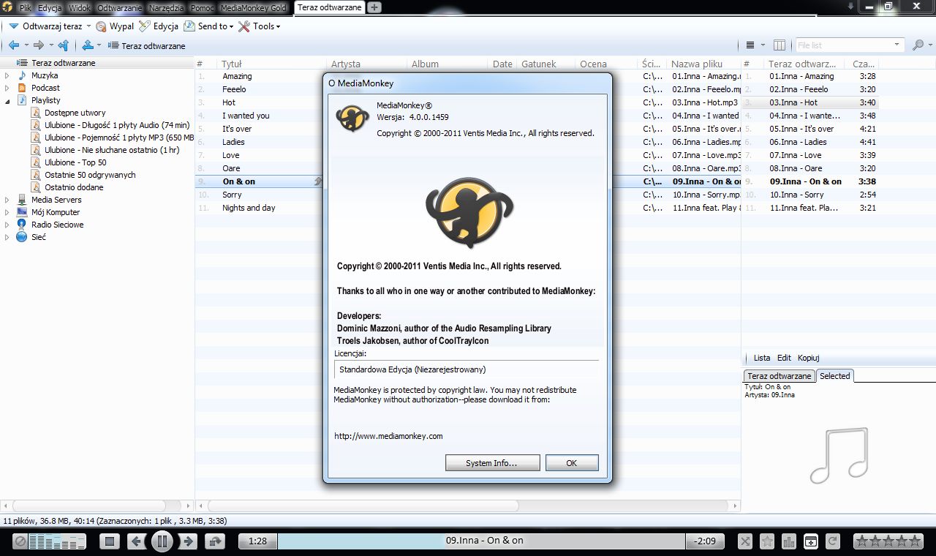
Task: Collapse the Playlisty tree node
Action: (x=7, y=100)
